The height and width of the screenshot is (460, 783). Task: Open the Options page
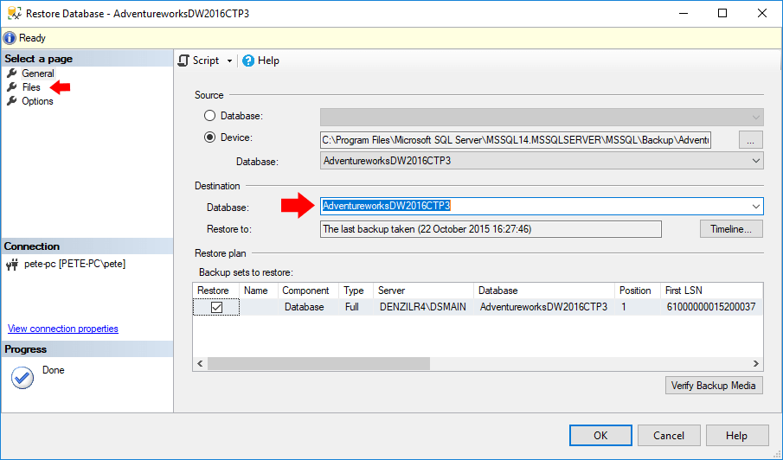click(37, 101)
